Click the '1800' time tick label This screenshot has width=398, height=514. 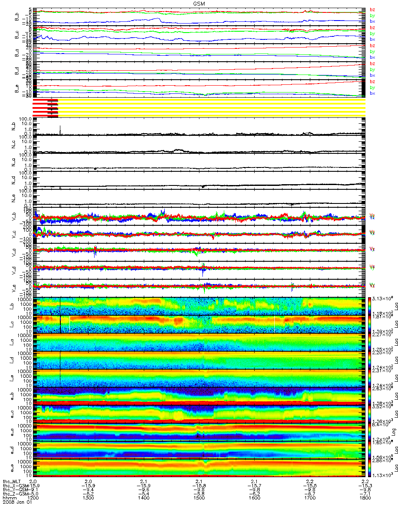365,499
